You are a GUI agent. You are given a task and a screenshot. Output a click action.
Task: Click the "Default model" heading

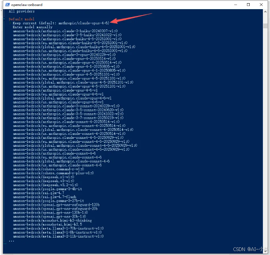[x=21, y=19]
